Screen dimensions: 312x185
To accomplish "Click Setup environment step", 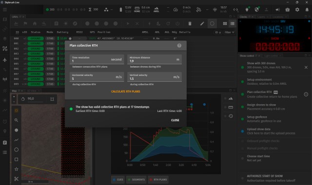I will tap(274, 82).
